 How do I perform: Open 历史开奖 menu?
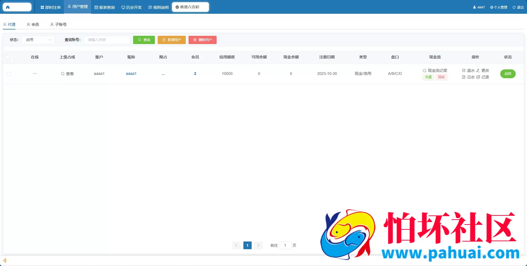(132, 7)
